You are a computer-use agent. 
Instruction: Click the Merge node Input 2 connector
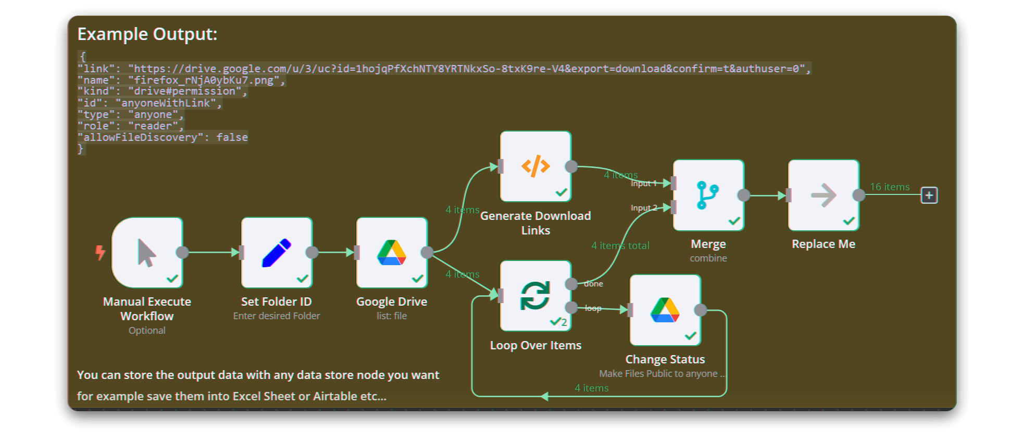point(673,207)
